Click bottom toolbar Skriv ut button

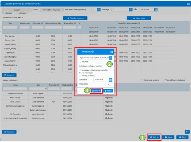[154, 137]
